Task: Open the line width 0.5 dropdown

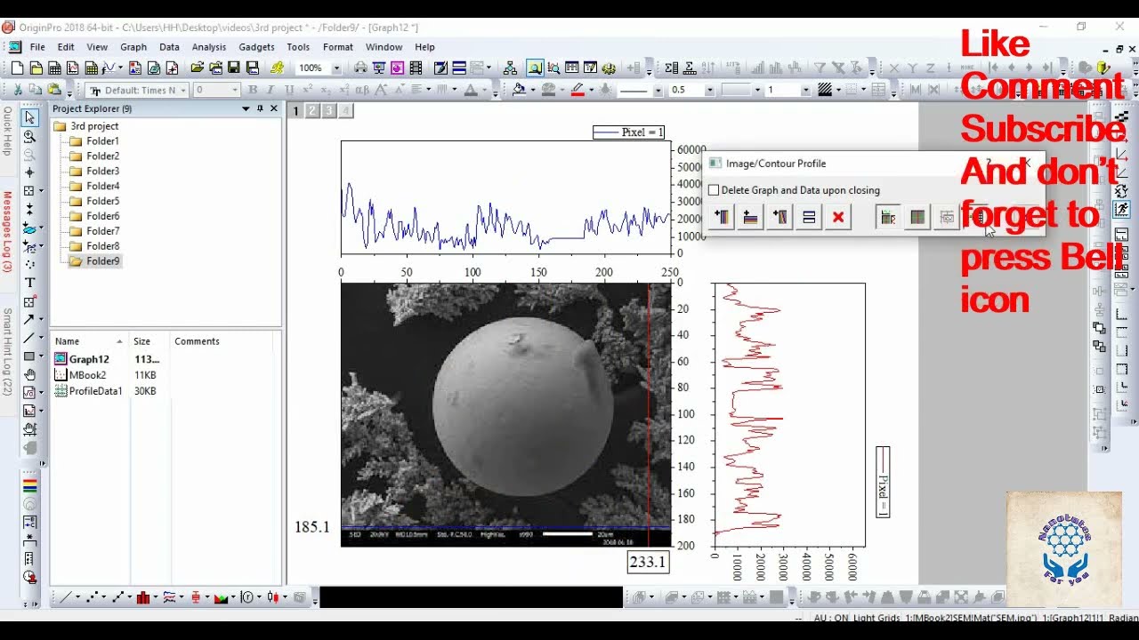Action: (x=709, y=90)
